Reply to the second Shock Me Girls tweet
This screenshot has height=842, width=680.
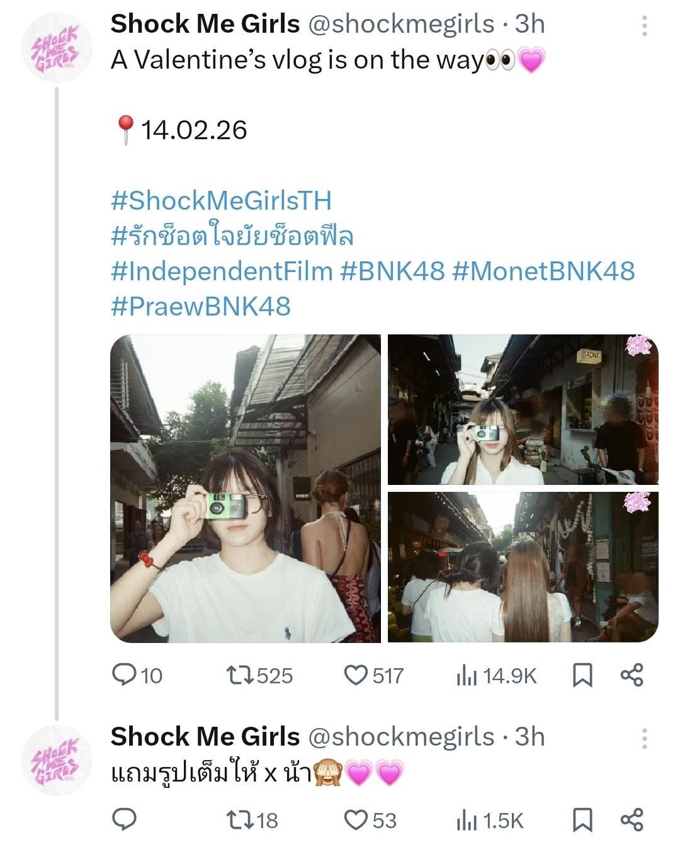pos(125,819)
